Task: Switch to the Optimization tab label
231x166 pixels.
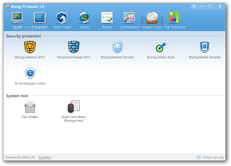Action: pyautogui.click(x=130, y=27)
